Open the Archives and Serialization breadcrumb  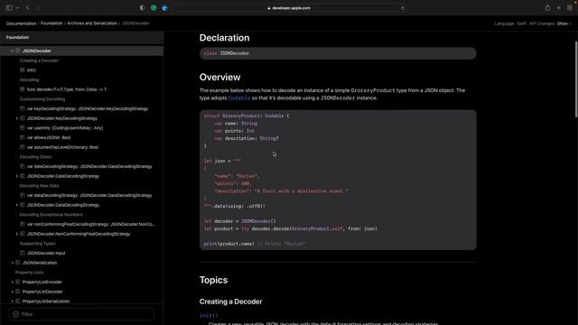coord(92,23)
